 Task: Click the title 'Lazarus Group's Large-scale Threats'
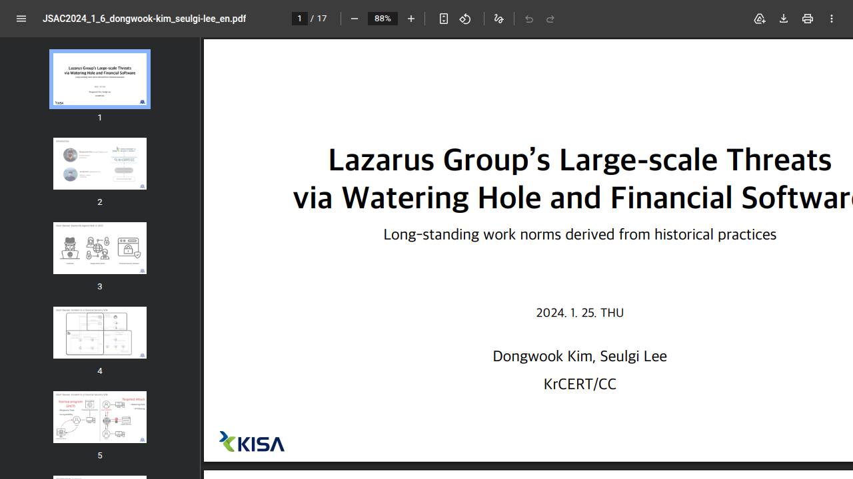[580, 160]
